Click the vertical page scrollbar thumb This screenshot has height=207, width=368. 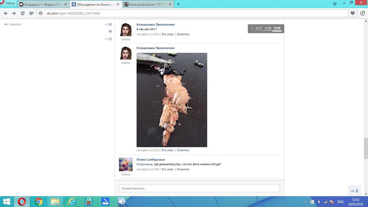point(366,148)
